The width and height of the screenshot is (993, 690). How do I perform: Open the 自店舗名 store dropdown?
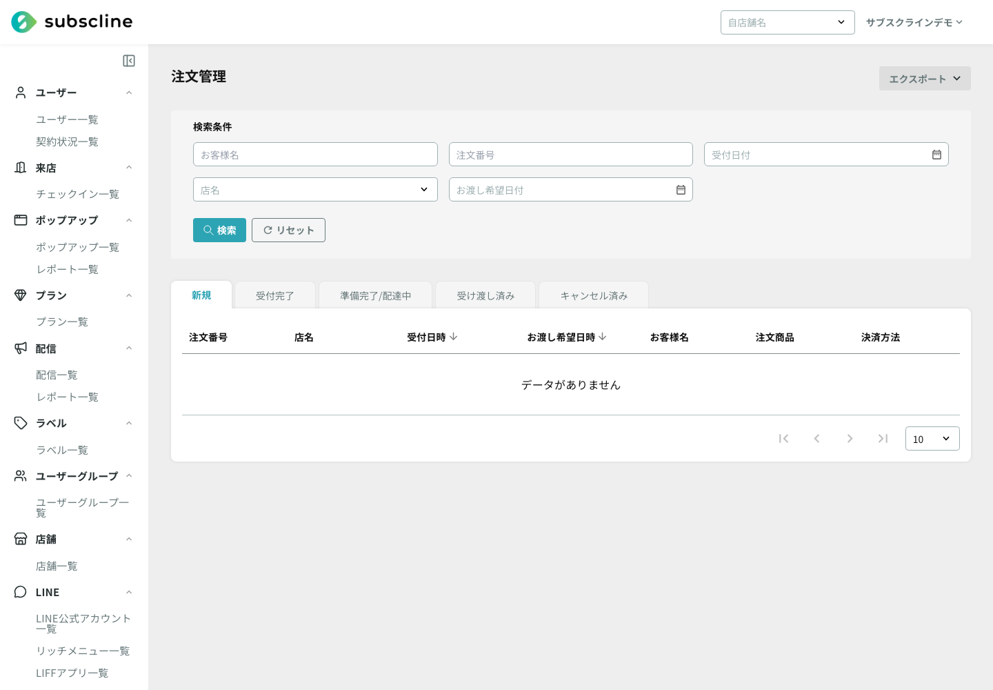coord(788,22)
